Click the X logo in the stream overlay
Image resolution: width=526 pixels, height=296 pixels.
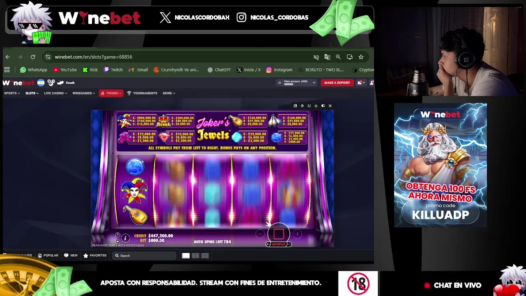coord(165,17)
